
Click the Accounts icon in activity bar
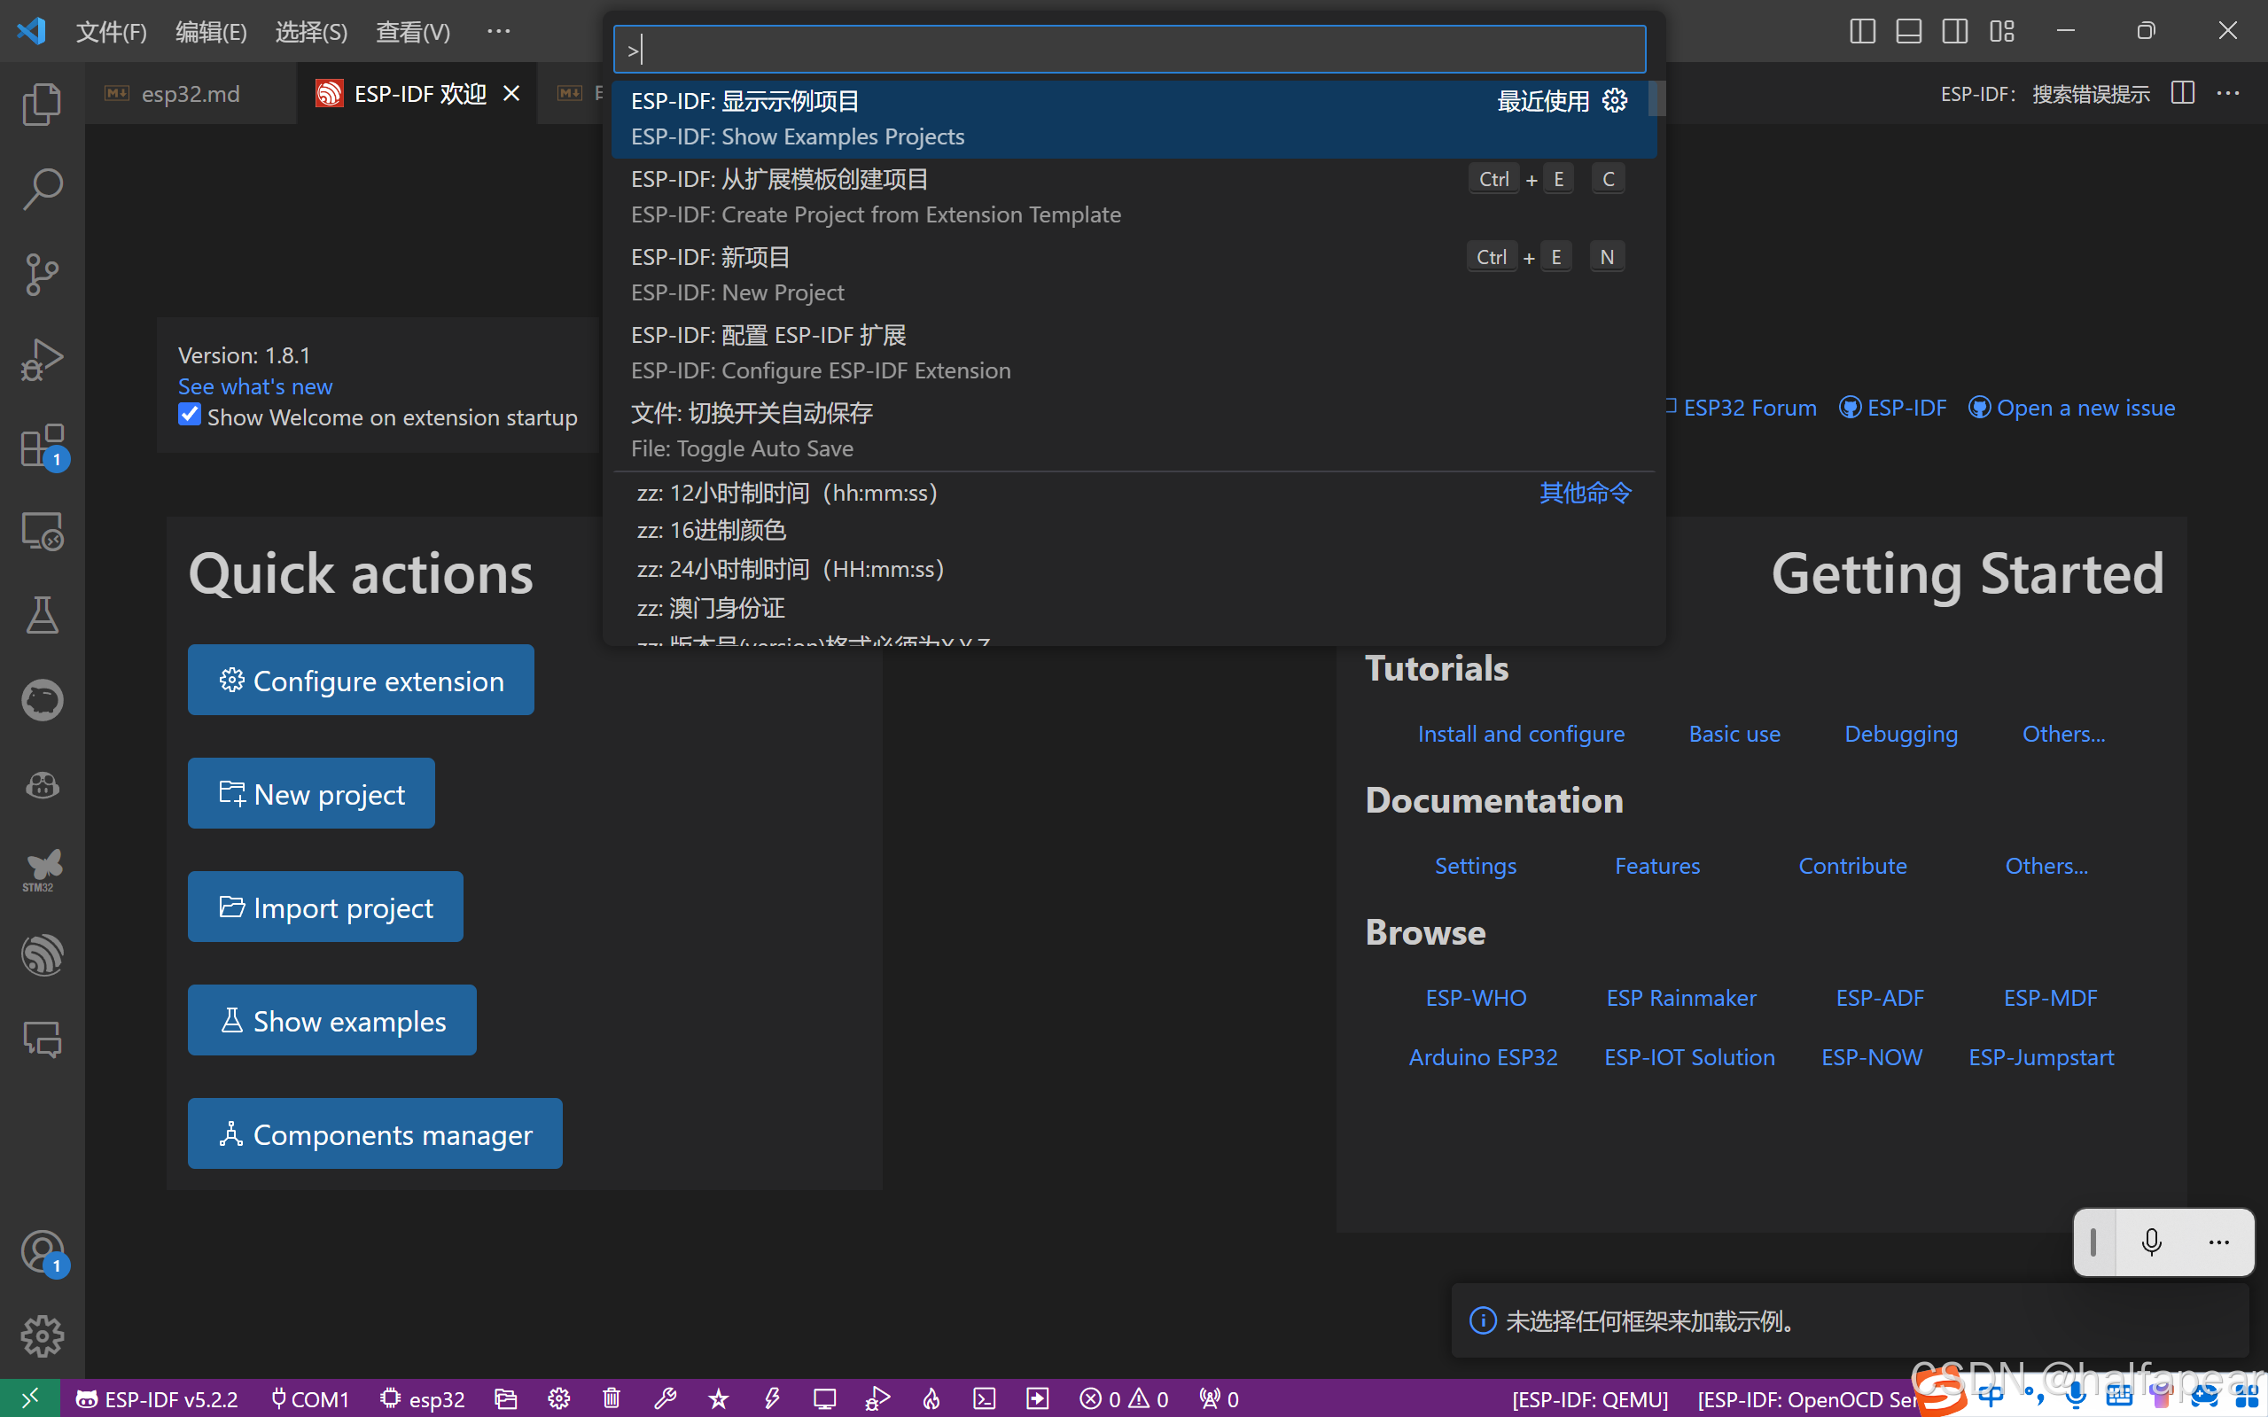coord(42,1251)
